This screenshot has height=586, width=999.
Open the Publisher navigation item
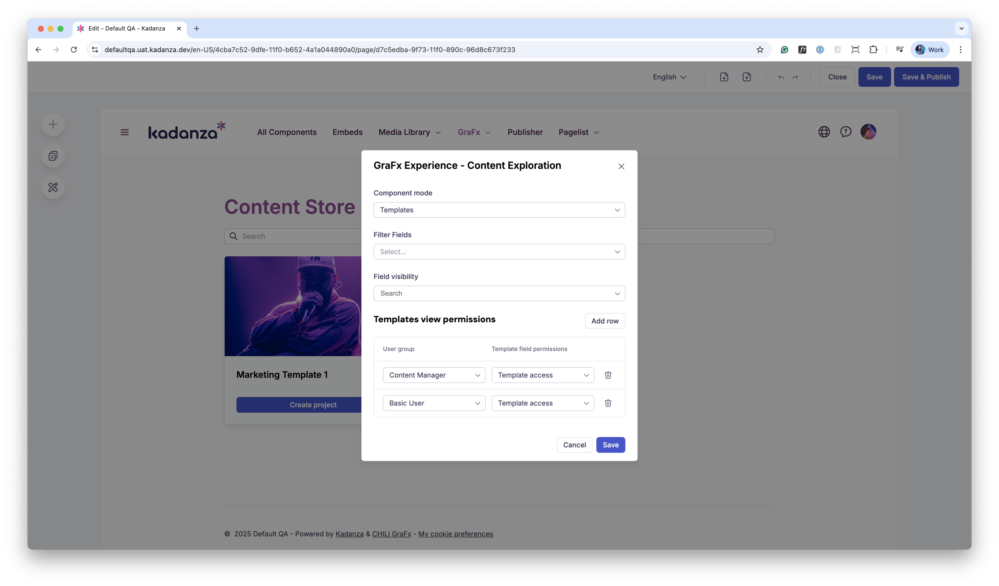pyautogui.click(x=525, y=132)
